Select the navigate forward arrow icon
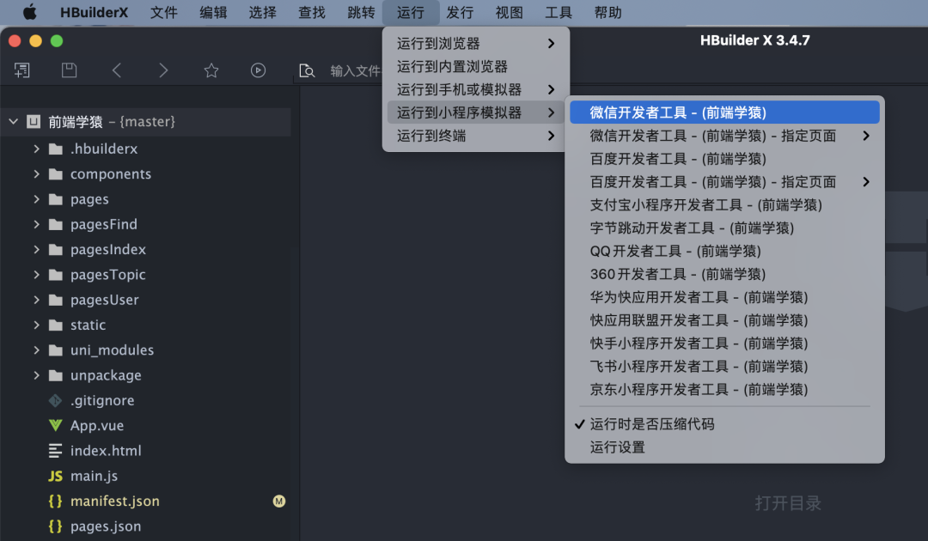 [163, 70]
